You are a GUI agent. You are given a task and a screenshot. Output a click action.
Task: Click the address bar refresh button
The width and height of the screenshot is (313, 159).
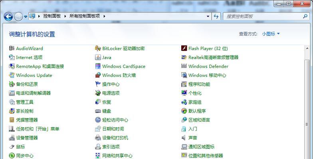click(216, 16)
